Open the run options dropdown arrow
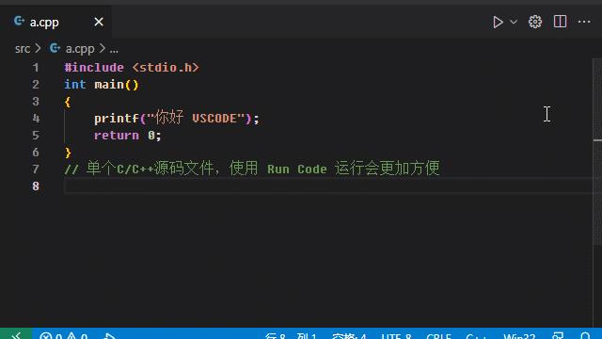Image resolution: width=602 pixels, height=339 pixels. coord(514,22)
